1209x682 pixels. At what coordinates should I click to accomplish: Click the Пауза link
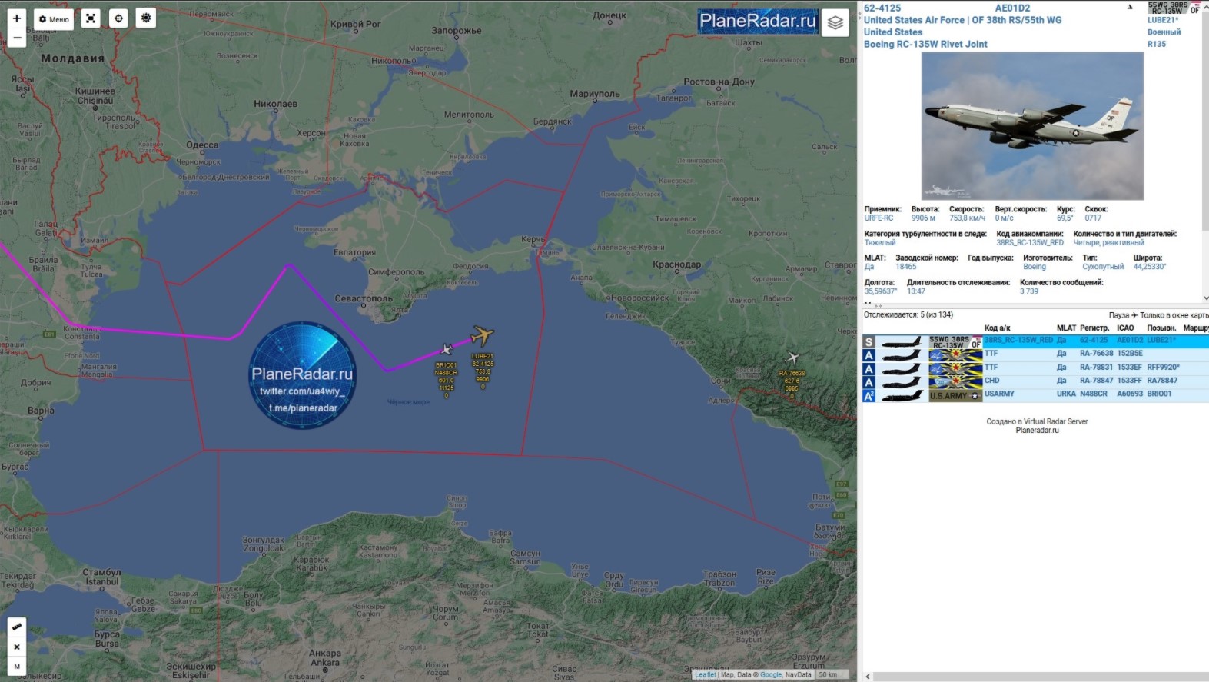tap(1118, 315)
